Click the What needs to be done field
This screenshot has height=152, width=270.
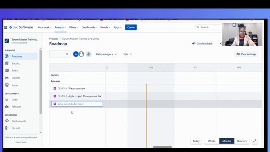pos(77,104)
